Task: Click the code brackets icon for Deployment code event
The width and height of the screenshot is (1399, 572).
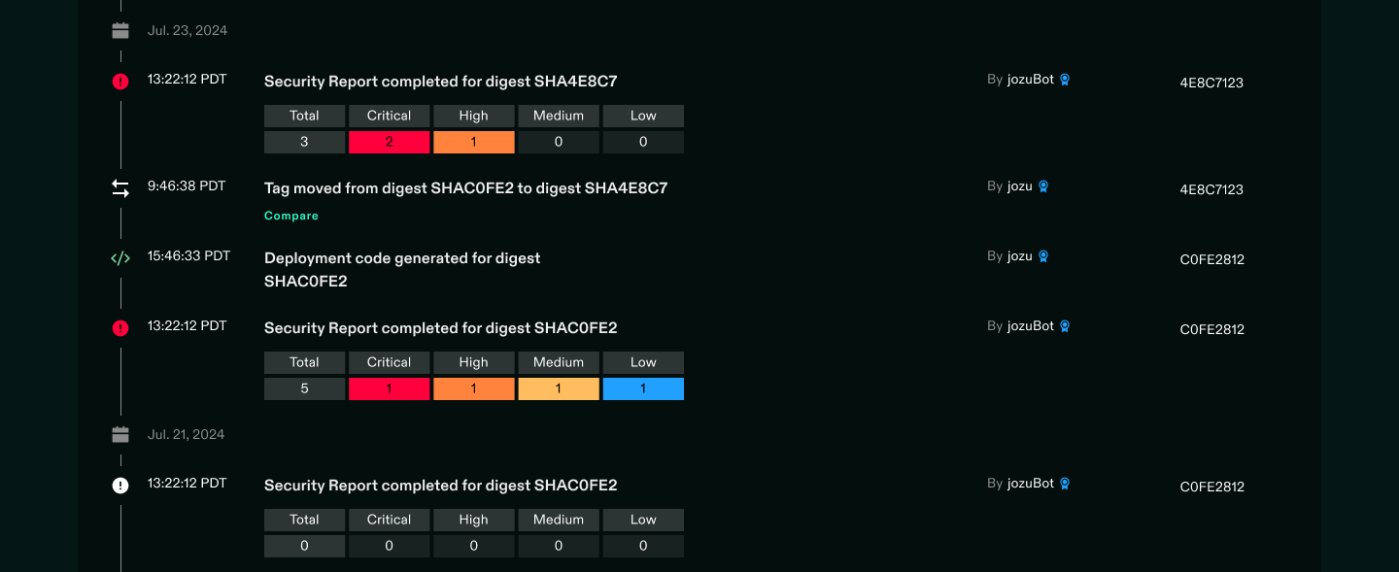Action: (120, 258)
